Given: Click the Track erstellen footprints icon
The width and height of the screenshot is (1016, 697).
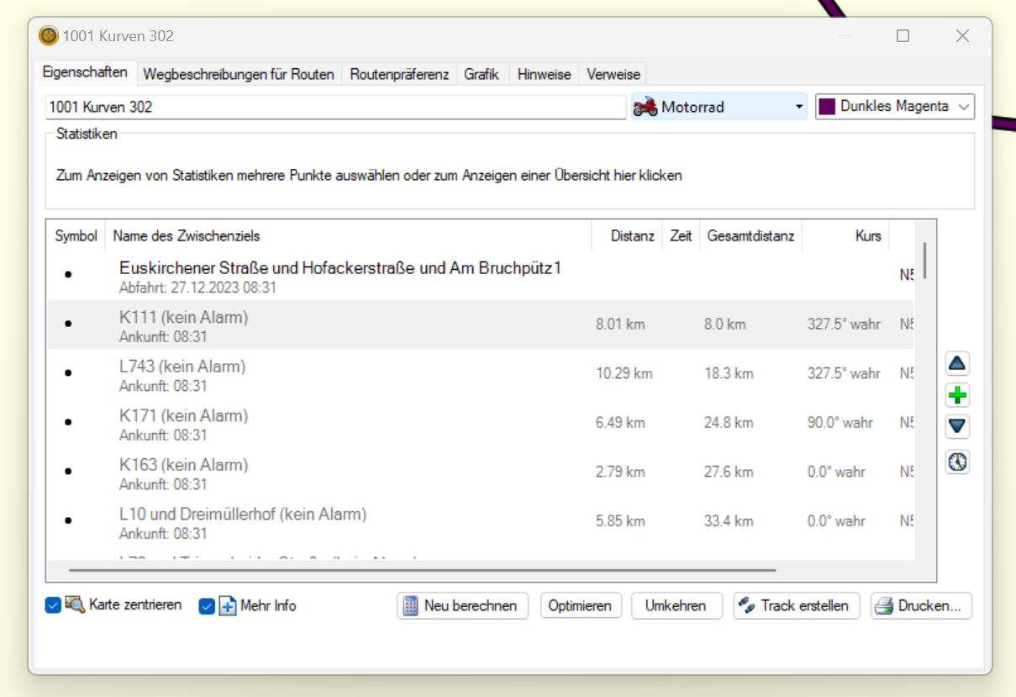Looking at the screenshot, I should pyautogui.click(x=746, y=606).
